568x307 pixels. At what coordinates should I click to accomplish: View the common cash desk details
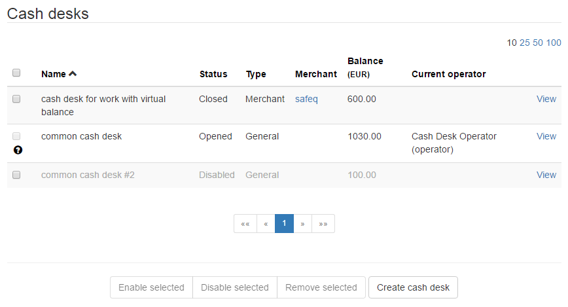point(546,136)
